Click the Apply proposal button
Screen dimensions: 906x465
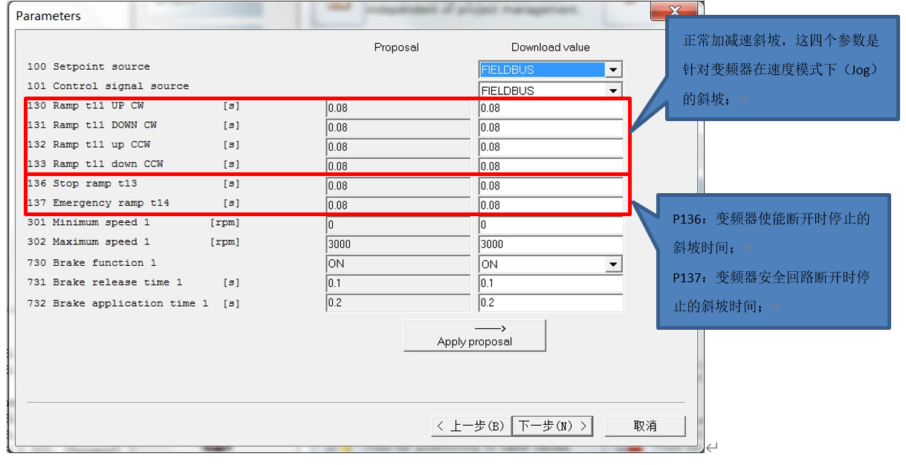[474, 335]
